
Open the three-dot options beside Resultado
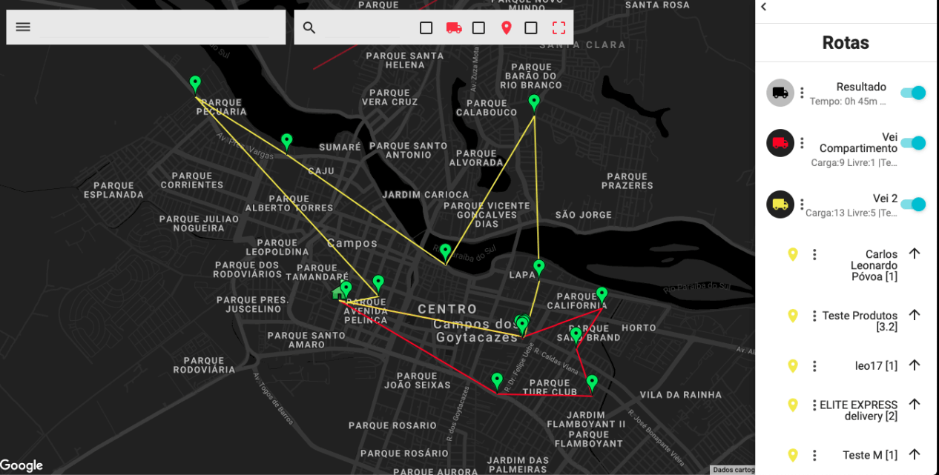point(802,93)
